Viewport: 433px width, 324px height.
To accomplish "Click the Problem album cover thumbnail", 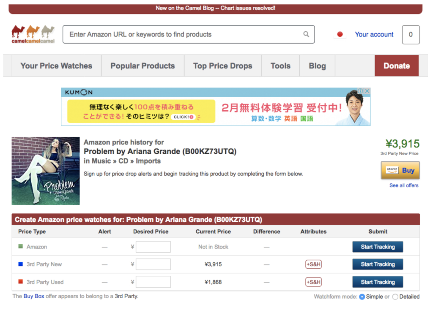I will click(x=46, y=171).
